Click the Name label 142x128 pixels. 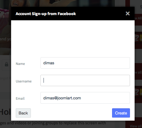pyautogui.click(x=20, y=64)
